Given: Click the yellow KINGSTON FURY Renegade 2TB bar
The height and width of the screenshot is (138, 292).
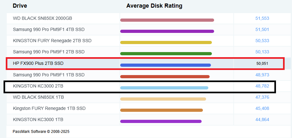Looking at the screenshot, I should pyautogui.click(x=166, y=42).
